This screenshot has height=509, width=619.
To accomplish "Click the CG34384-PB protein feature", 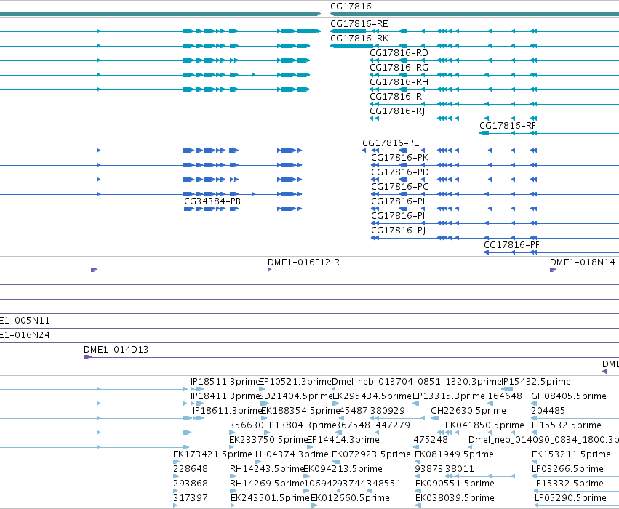I will pos(212,201).
